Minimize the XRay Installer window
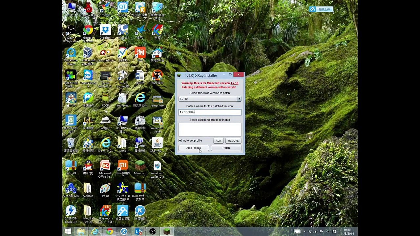Viewport: 420px width, 236px height. pos(224,75)
